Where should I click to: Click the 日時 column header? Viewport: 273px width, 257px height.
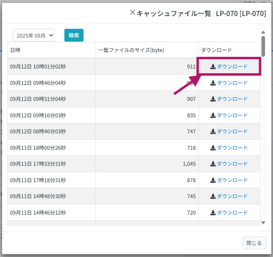(x=16, y=50)
